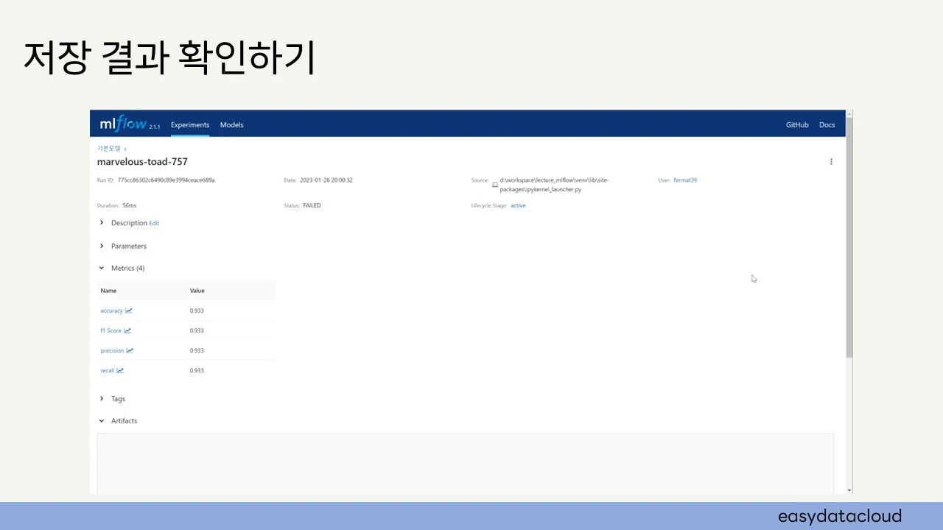
Task: Open the GitHub link in the navbar
Action: tap(797, 124)
